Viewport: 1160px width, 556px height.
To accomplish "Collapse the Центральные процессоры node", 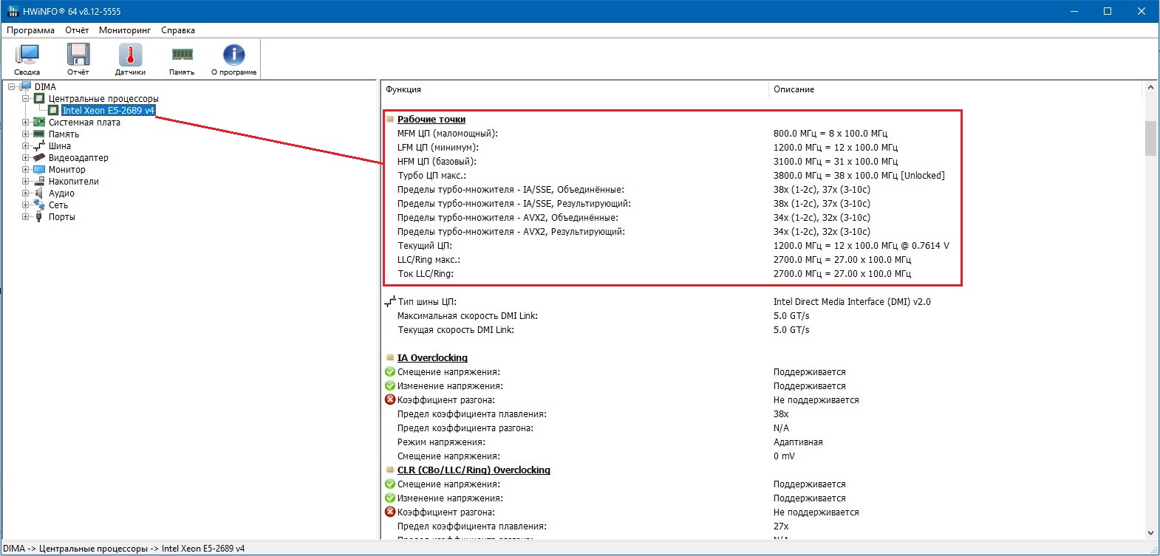I will click(x=25, y=98).
